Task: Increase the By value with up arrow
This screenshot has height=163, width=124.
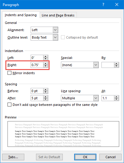Action: pyautogui.click(x=116, y=64)
